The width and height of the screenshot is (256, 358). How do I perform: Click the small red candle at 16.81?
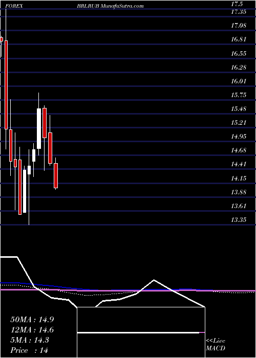click(2, 39)
